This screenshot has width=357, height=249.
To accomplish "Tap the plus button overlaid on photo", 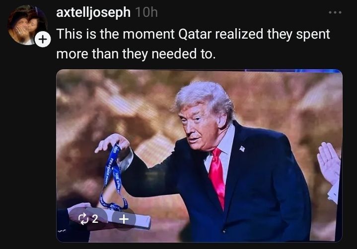I will pyautogui.click(x=124, y=219).
